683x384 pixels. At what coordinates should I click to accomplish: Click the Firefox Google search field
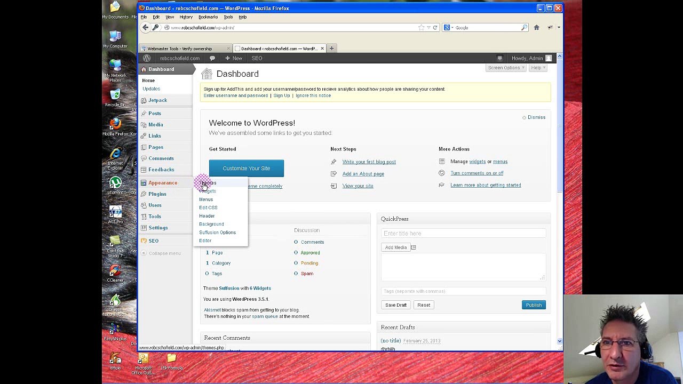click(x=487, y=28)
